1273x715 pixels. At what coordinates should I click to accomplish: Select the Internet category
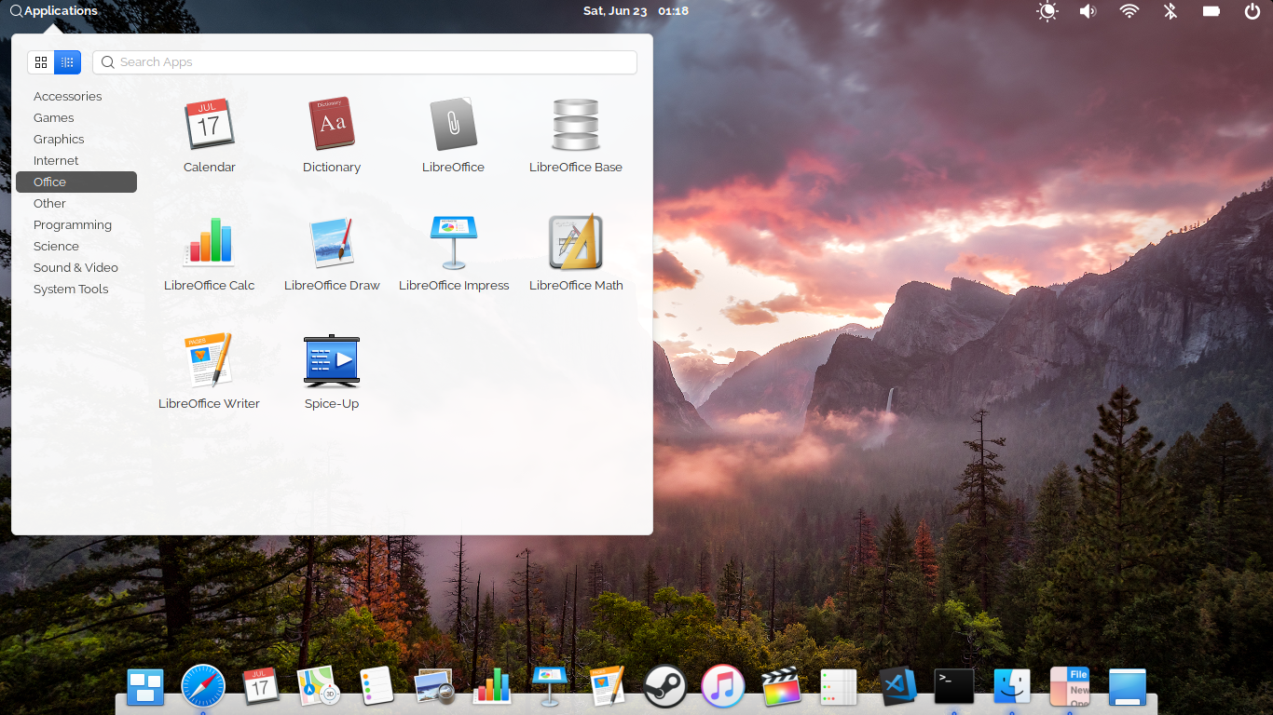tap(76, 160)
